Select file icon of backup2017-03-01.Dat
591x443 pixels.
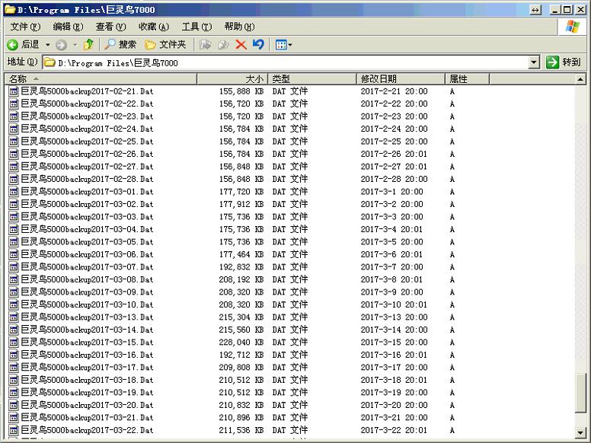click(13, 192)
